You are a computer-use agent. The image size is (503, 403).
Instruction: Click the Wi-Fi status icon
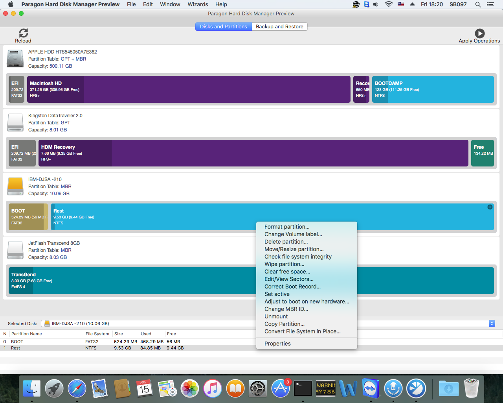click(389, 4)
